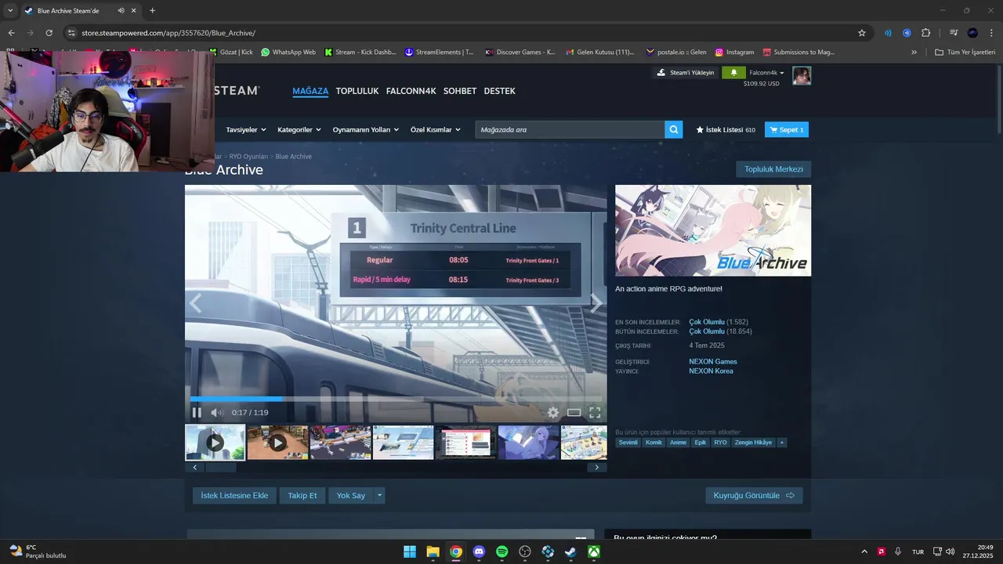
Task: Open the Steam app from the taskbar
Action: [571, 551]
